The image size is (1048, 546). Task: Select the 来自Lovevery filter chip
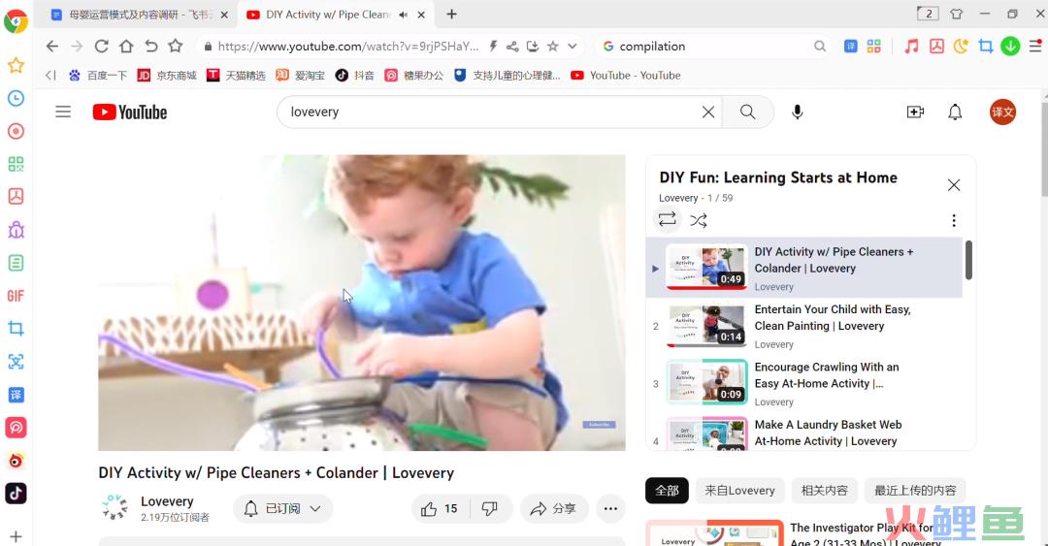point(739,491)
